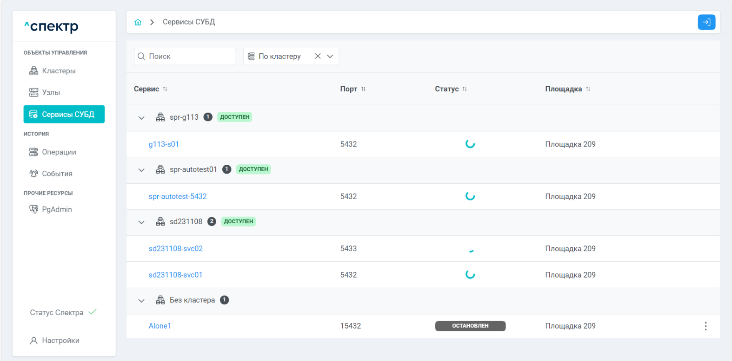Clear the 'По кластеру' grouping with X
Image resolution: width=732 pixels, height=361 pixels.
coord(318,56)
